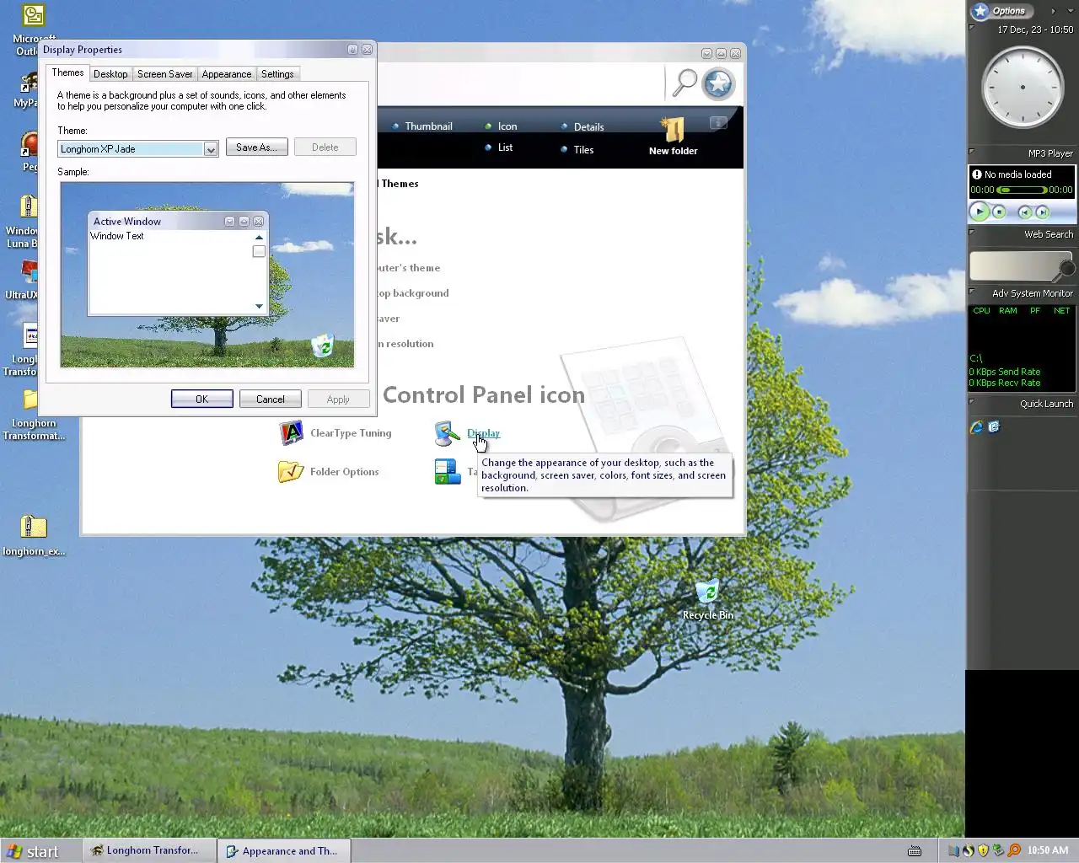Image resolution: width=1079 pixels, height=863 pixels.
Task: Open the down-arrow menu at sidebar top
Action: [1069, 11]
